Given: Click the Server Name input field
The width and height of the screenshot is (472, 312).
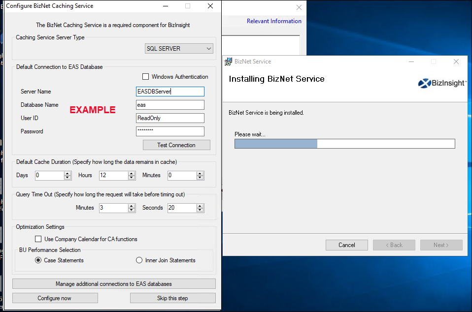Looking at the screenshot, I should point(170,92).
